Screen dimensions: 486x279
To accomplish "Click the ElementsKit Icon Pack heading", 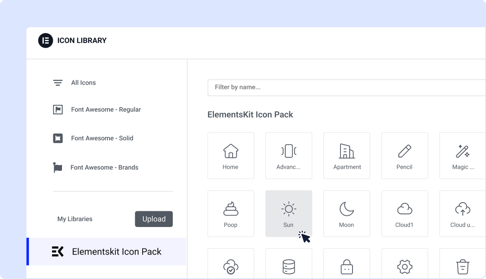I will coord(250,115).
